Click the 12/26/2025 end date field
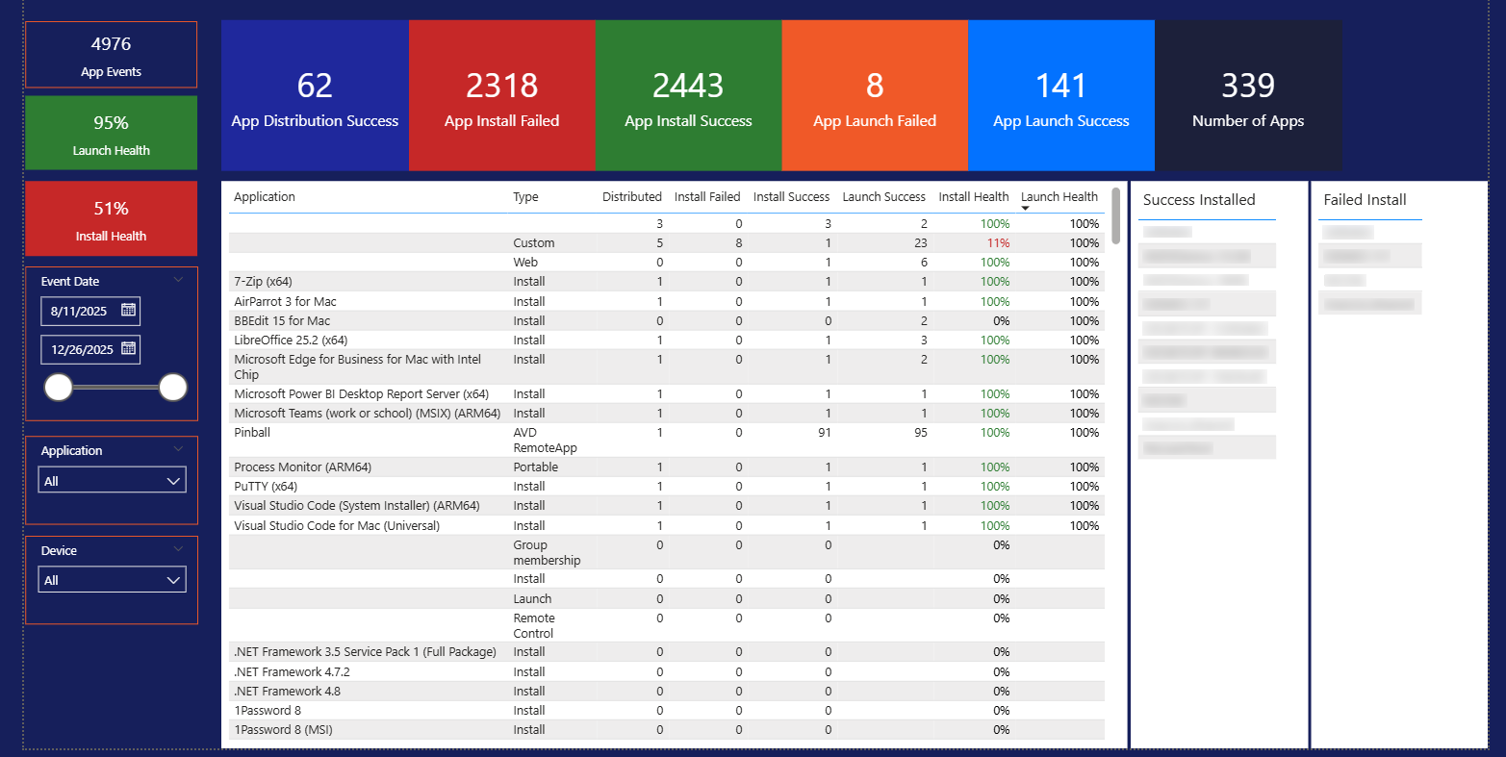Screen dimensions: 1506x757 (x=82, y=350)
